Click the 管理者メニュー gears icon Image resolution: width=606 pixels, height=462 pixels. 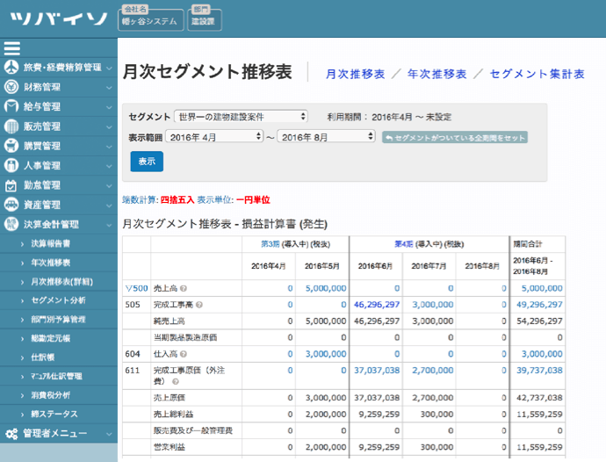11,433
